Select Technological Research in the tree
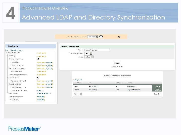 click(x=19, y=74)
